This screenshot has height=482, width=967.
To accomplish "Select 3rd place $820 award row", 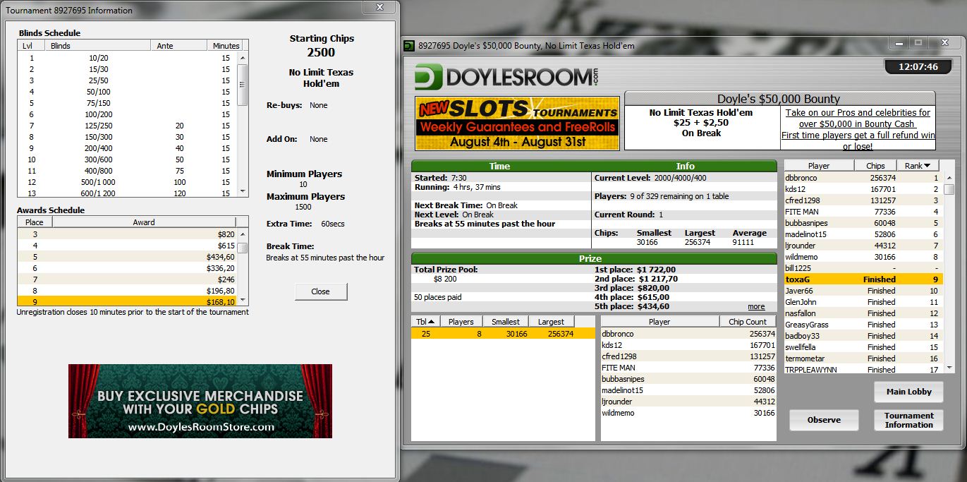I will 128,234.
